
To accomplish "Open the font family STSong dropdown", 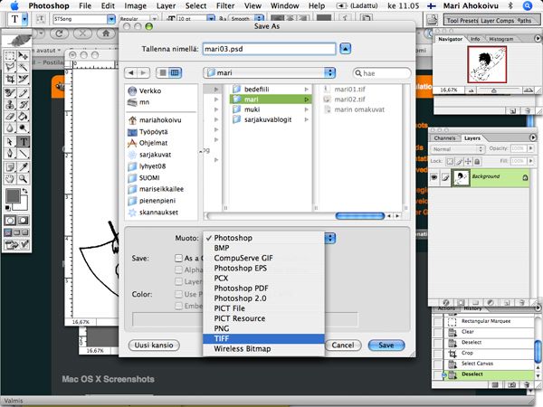I will pyautogui.click(x=111, y=19).
